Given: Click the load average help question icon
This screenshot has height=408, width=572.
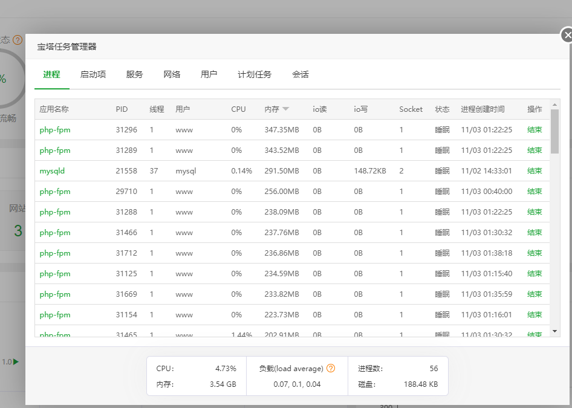Looking at the screenshot, I should click(331, 368).
